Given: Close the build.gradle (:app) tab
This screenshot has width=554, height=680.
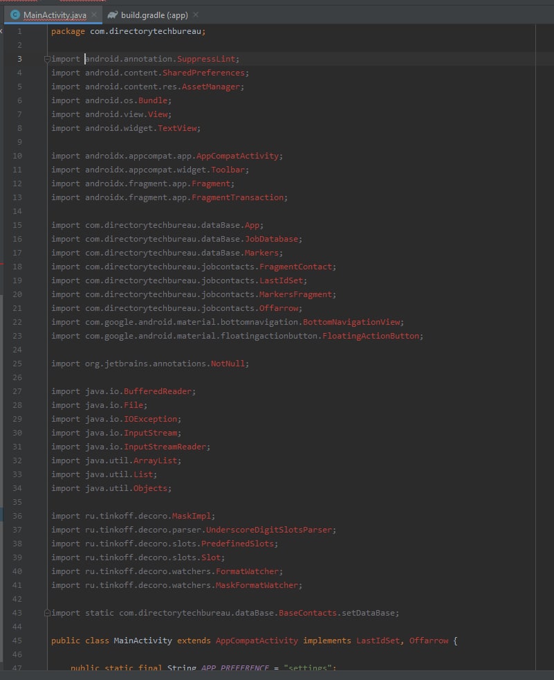Looking at the screenshot, I should [196, 15].
